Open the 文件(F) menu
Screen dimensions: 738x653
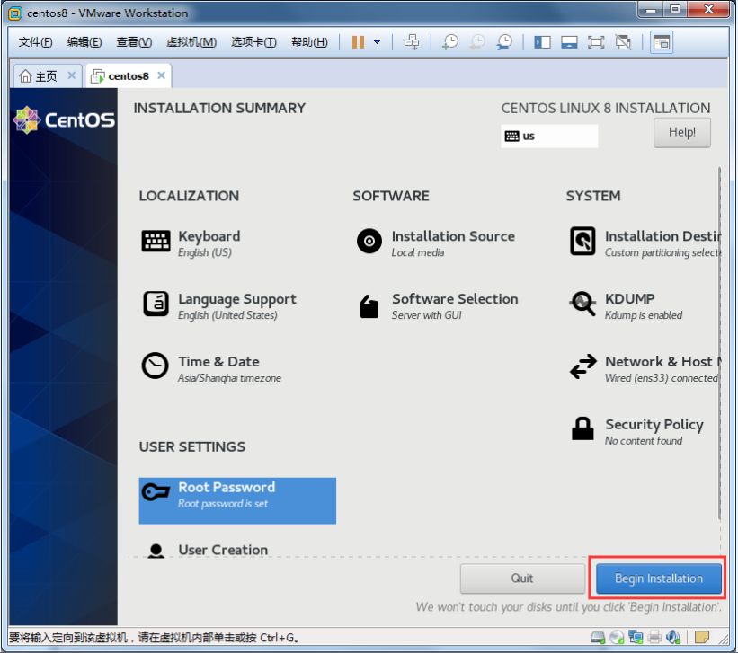pos(35,42)
